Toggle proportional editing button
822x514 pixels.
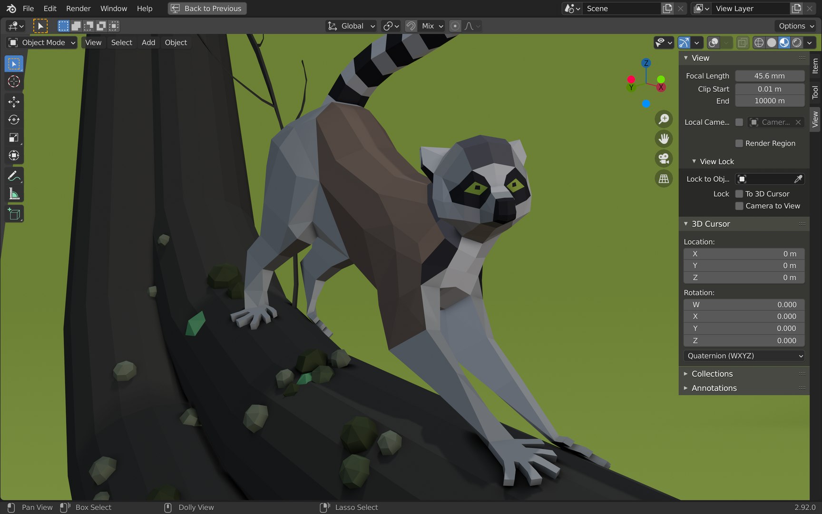click(x=455, y=26)
